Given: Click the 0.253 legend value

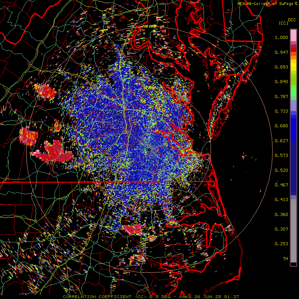Looking at the screenshot, I should [x=281, y=244].
